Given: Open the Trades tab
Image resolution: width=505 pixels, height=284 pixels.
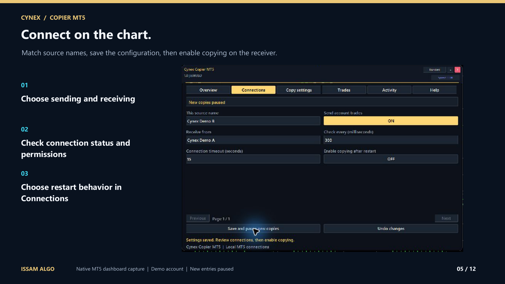Looking at the screenshot, I should pos(344,90).
